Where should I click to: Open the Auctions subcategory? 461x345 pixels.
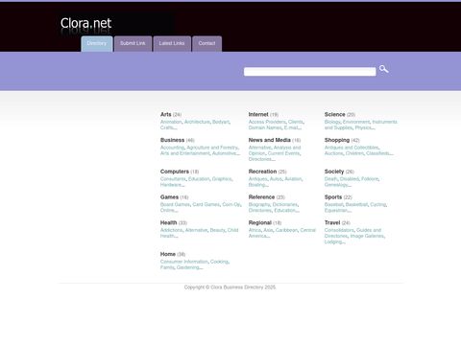[x=333, y=153]
